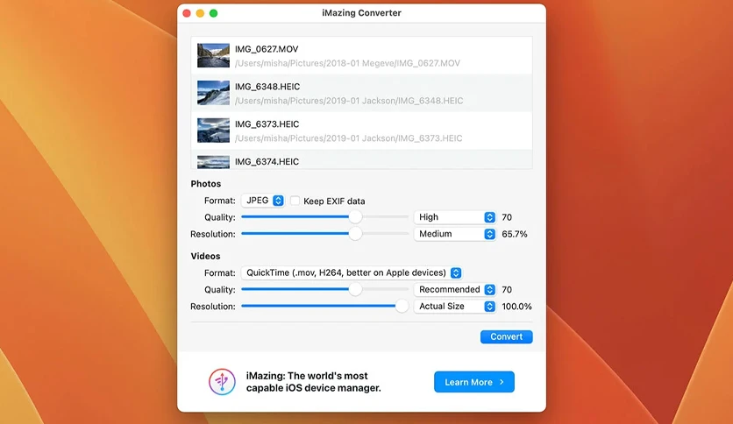Select the IMG_0627.MOV thumbnail

click(213, 55)
